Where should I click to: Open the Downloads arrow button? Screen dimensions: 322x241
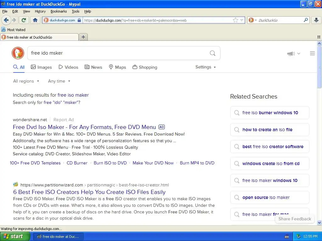pyautogui.click(x=316, y=20)
